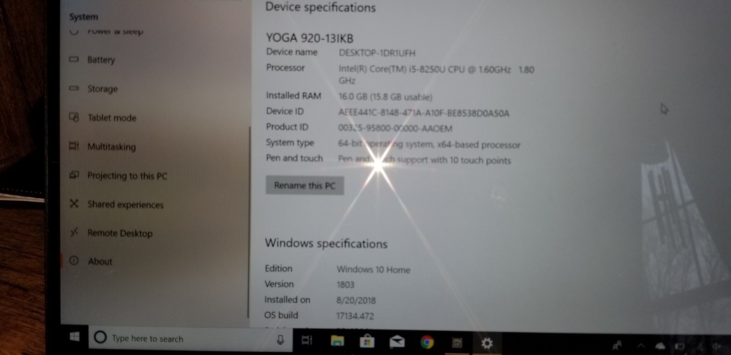Screen dimensions: 731x355
Task: Click OneDrive cloud tray icon
Action: point(661,346)
